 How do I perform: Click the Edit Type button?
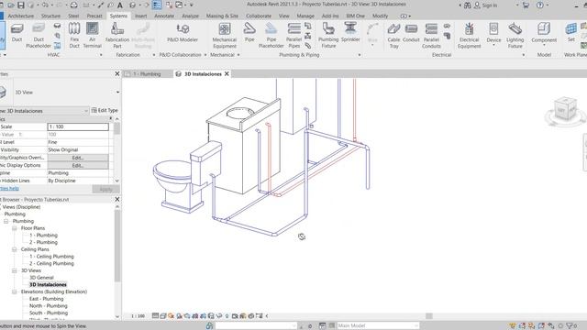point(105,110)
